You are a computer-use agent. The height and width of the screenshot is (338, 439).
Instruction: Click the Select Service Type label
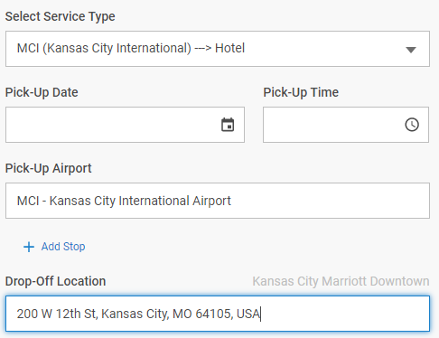(60, 16)
